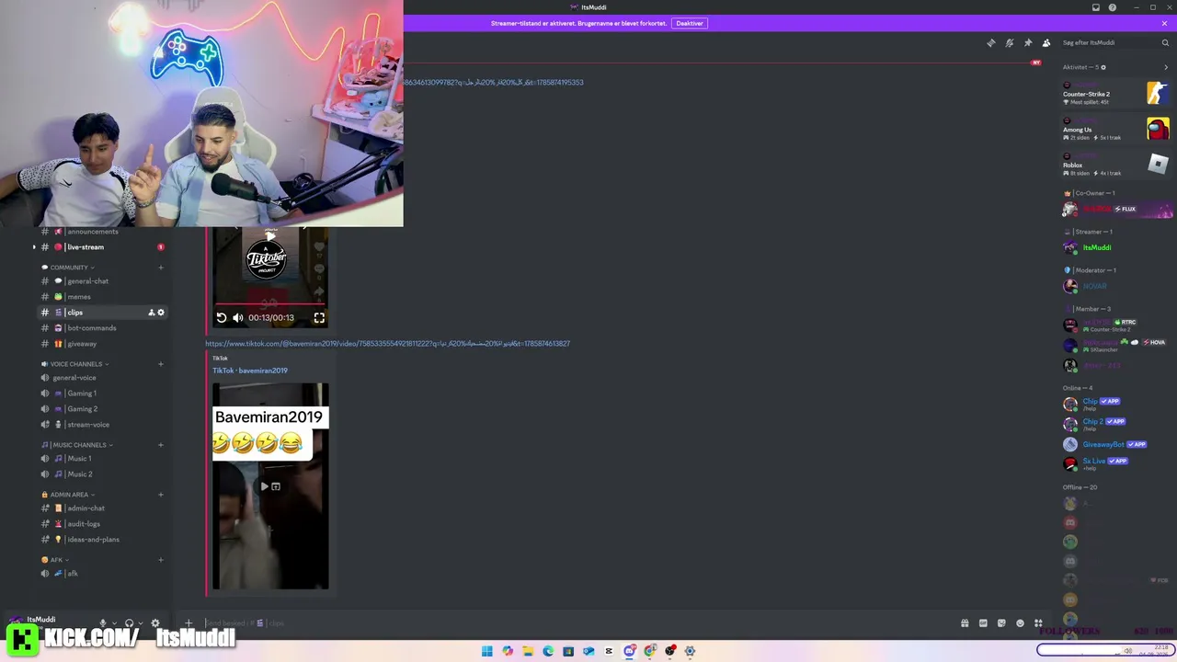The image size is (1177, 662).
Task: Open the inbox icon in title bar
Action: [1096, 7]
